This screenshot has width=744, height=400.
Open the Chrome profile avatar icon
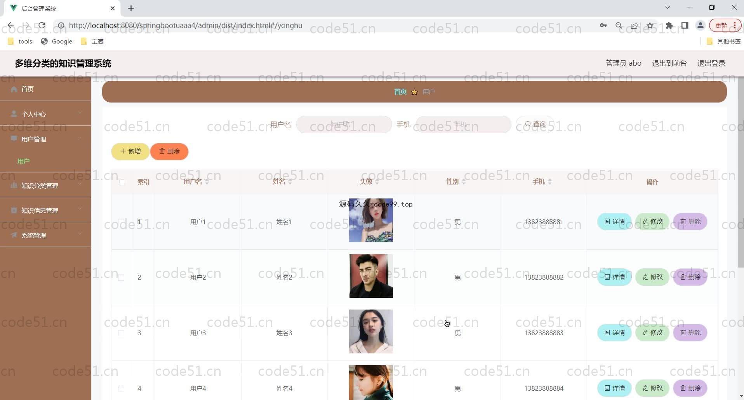click(x=701, y=26)
